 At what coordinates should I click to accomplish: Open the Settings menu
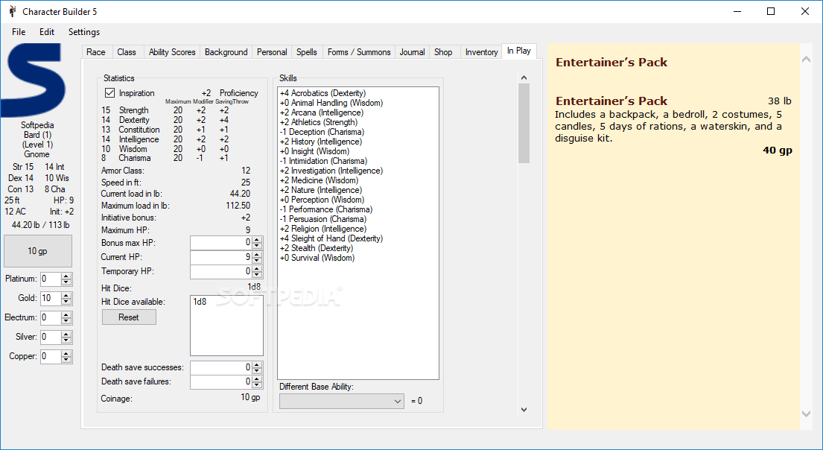pyautogui.click(x=84, y=32)
